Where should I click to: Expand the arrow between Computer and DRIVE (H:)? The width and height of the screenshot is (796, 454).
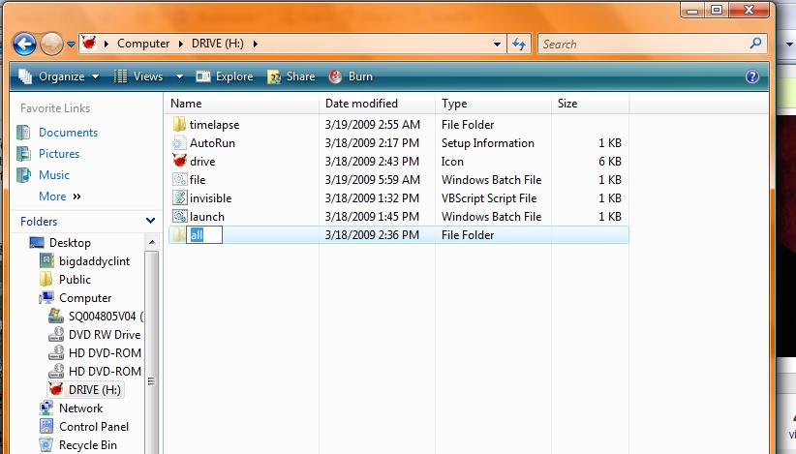tap(181, 45)
